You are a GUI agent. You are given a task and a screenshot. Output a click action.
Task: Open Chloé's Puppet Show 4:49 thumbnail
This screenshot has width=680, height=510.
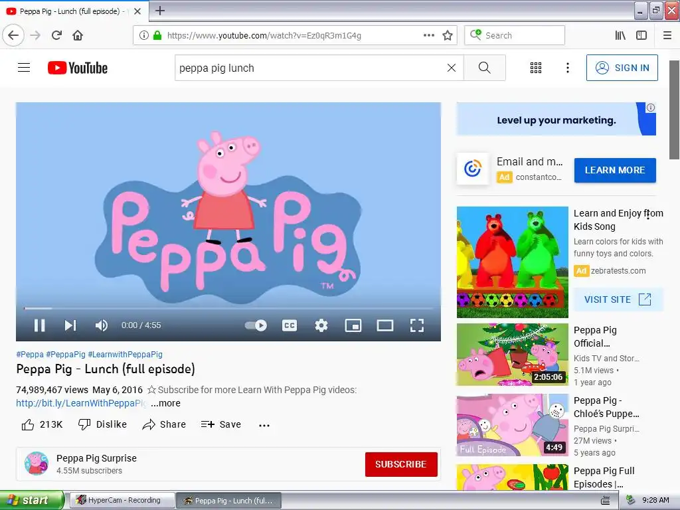[512, 425]
